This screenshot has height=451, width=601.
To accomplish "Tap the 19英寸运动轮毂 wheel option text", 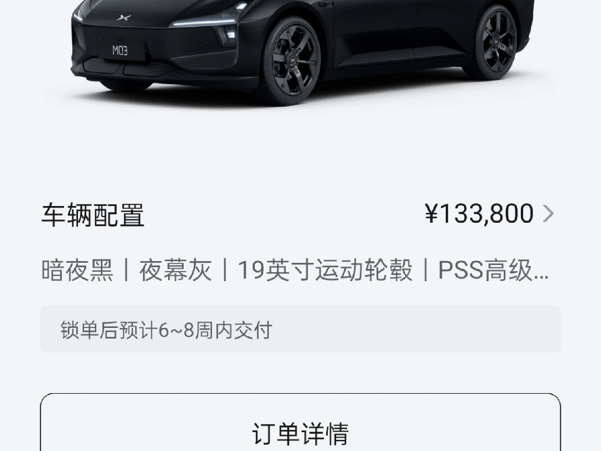I will pos(325,271).
